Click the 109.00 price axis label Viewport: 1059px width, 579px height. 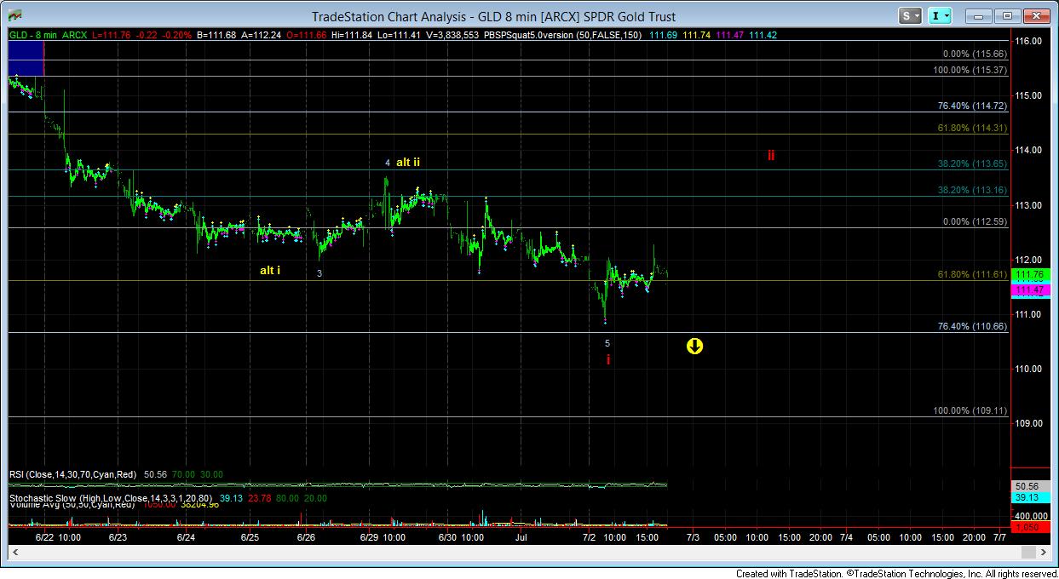[1028, 423]
